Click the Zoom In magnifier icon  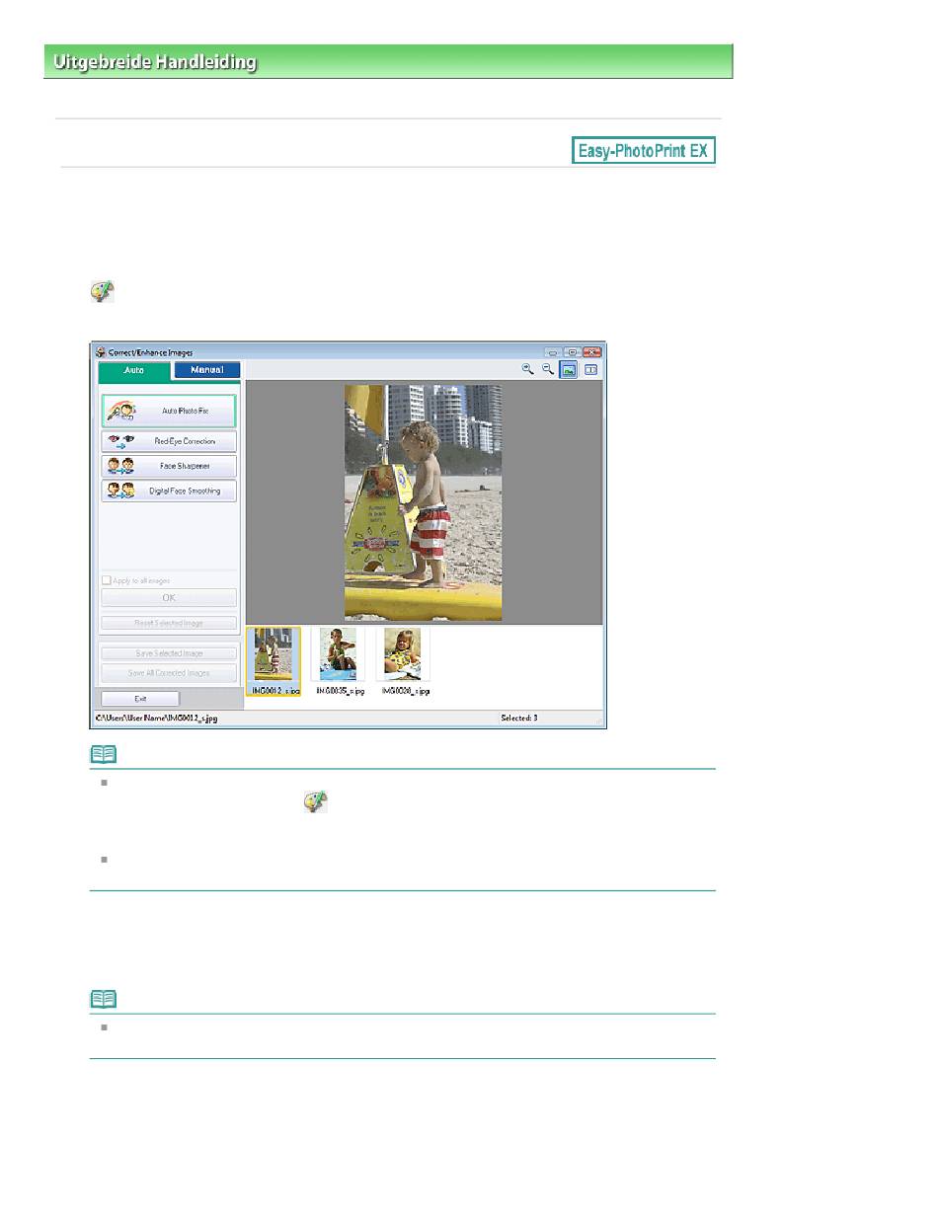click(x=528, y=369)
